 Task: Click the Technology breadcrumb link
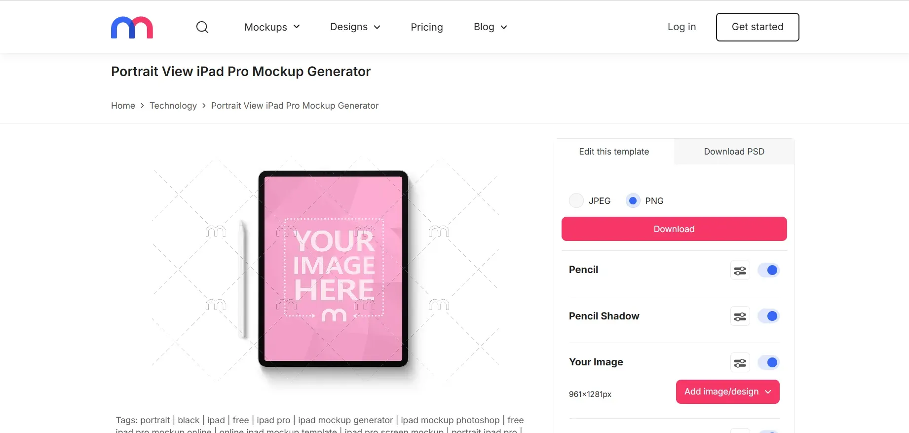pyautogui.click(x=173, y=105)
